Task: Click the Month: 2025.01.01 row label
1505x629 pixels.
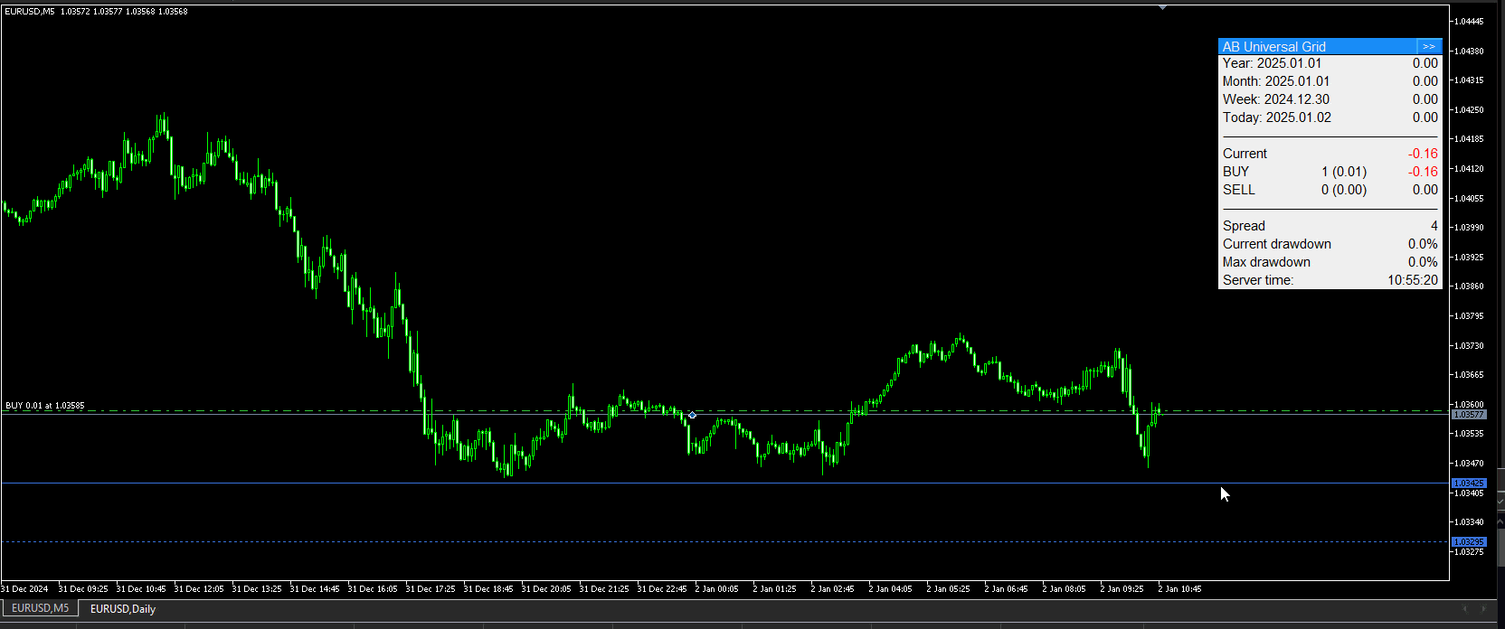Action: click(1276, 81)
